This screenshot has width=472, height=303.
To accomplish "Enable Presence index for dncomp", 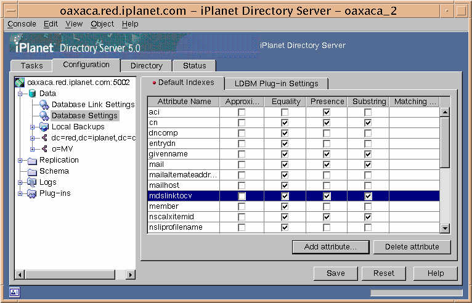I will [x=327, y=133].
